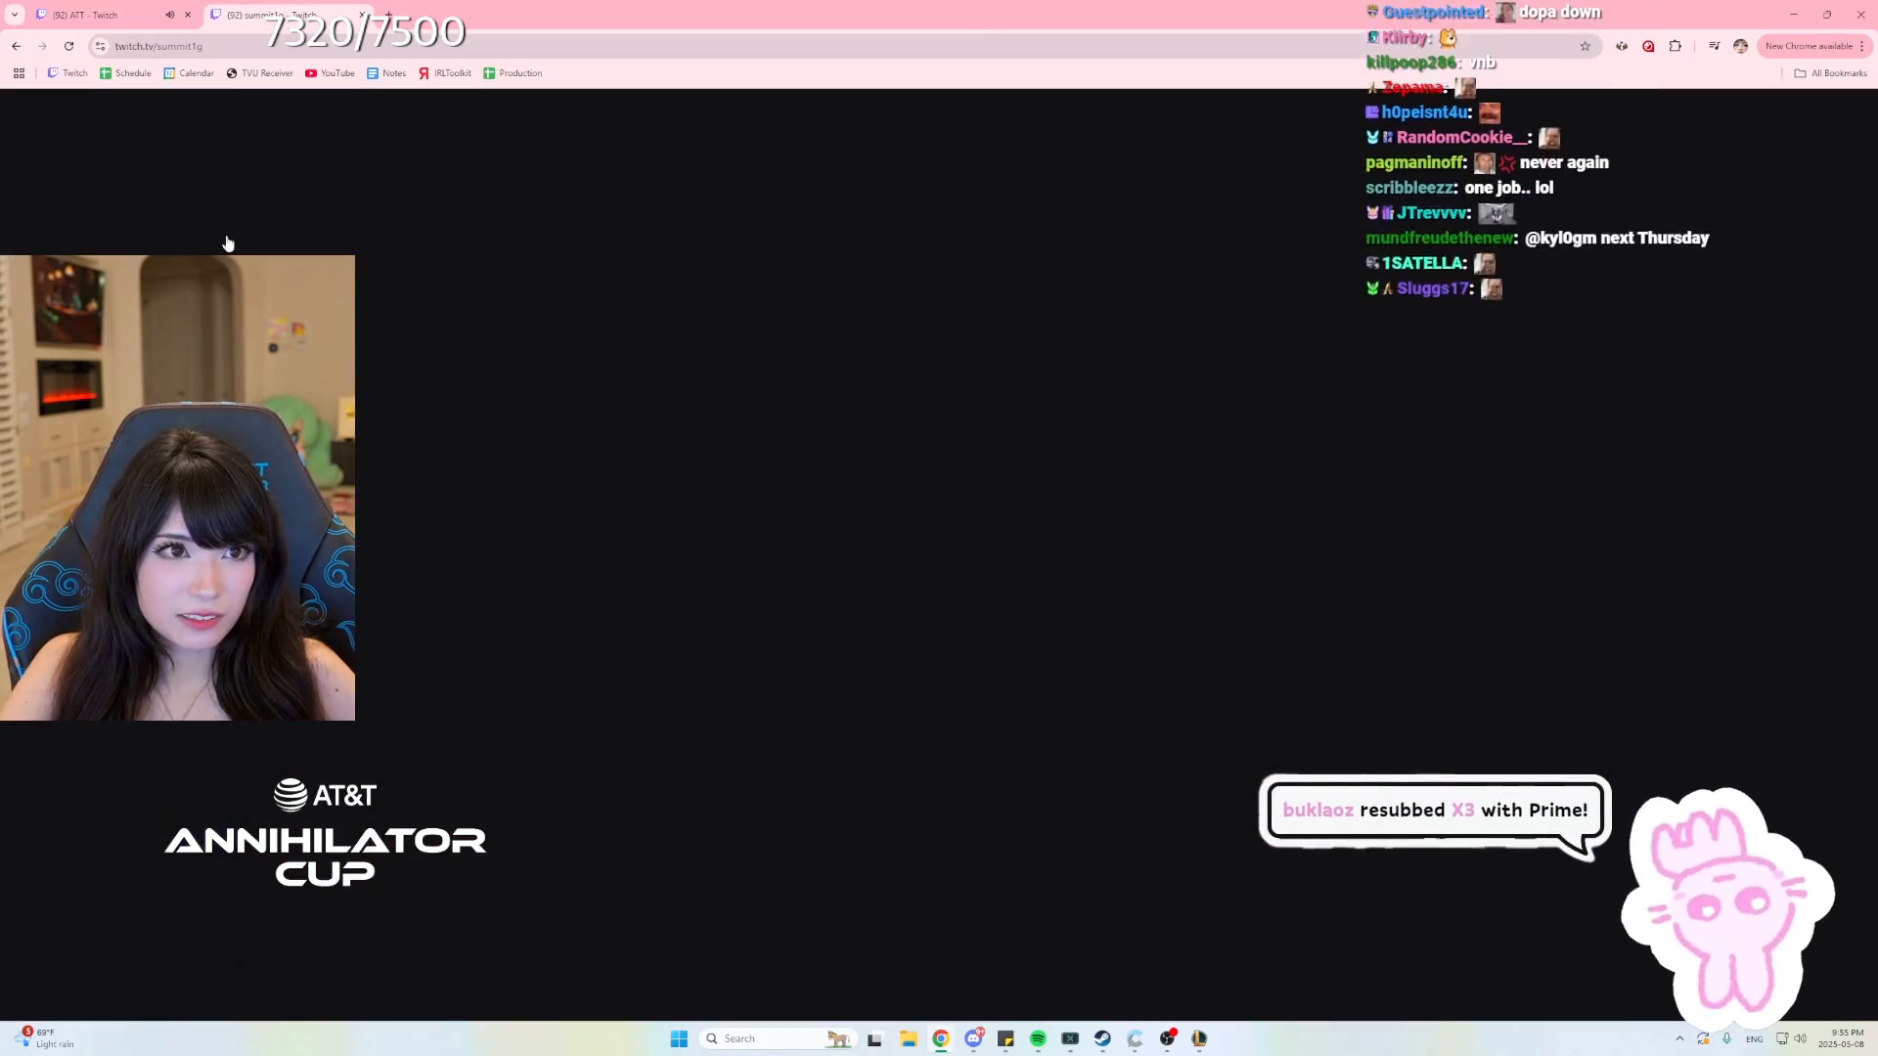Open the Notes bookmark
Image resolution: width=1878 pixels, height=1056 pixels.
coord(386,72)
